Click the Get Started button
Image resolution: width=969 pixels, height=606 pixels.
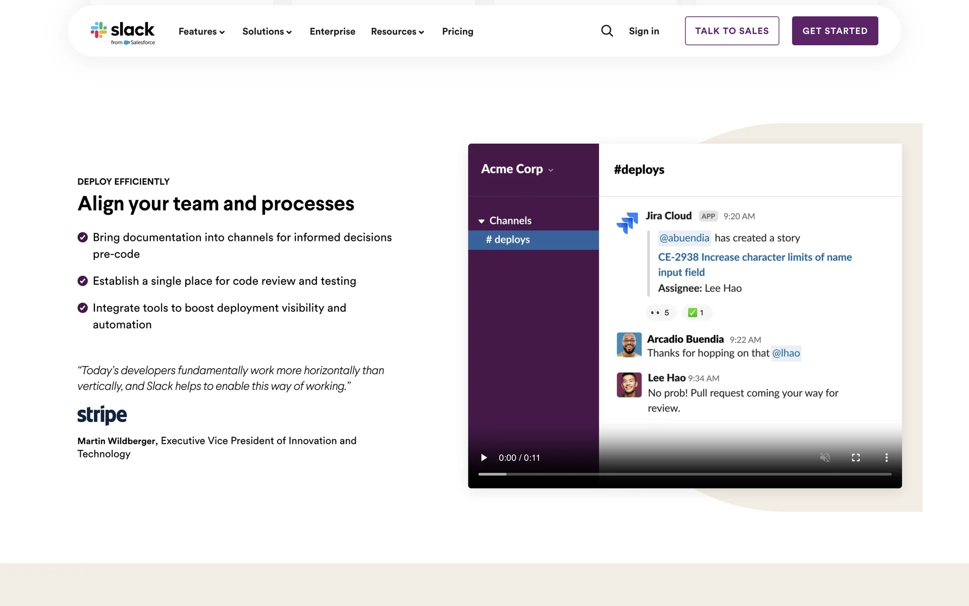click(x=835, y=31)
